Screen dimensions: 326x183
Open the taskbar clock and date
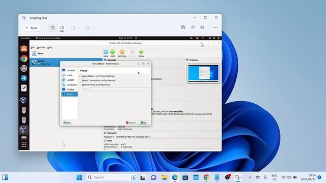tap(308, 177)
